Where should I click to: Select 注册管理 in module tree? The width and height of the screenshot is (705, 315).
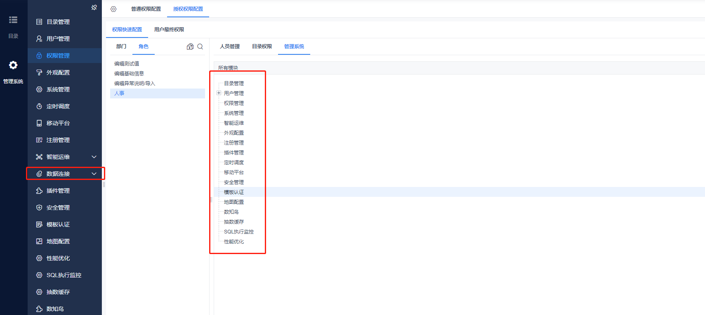pos(234,143)
